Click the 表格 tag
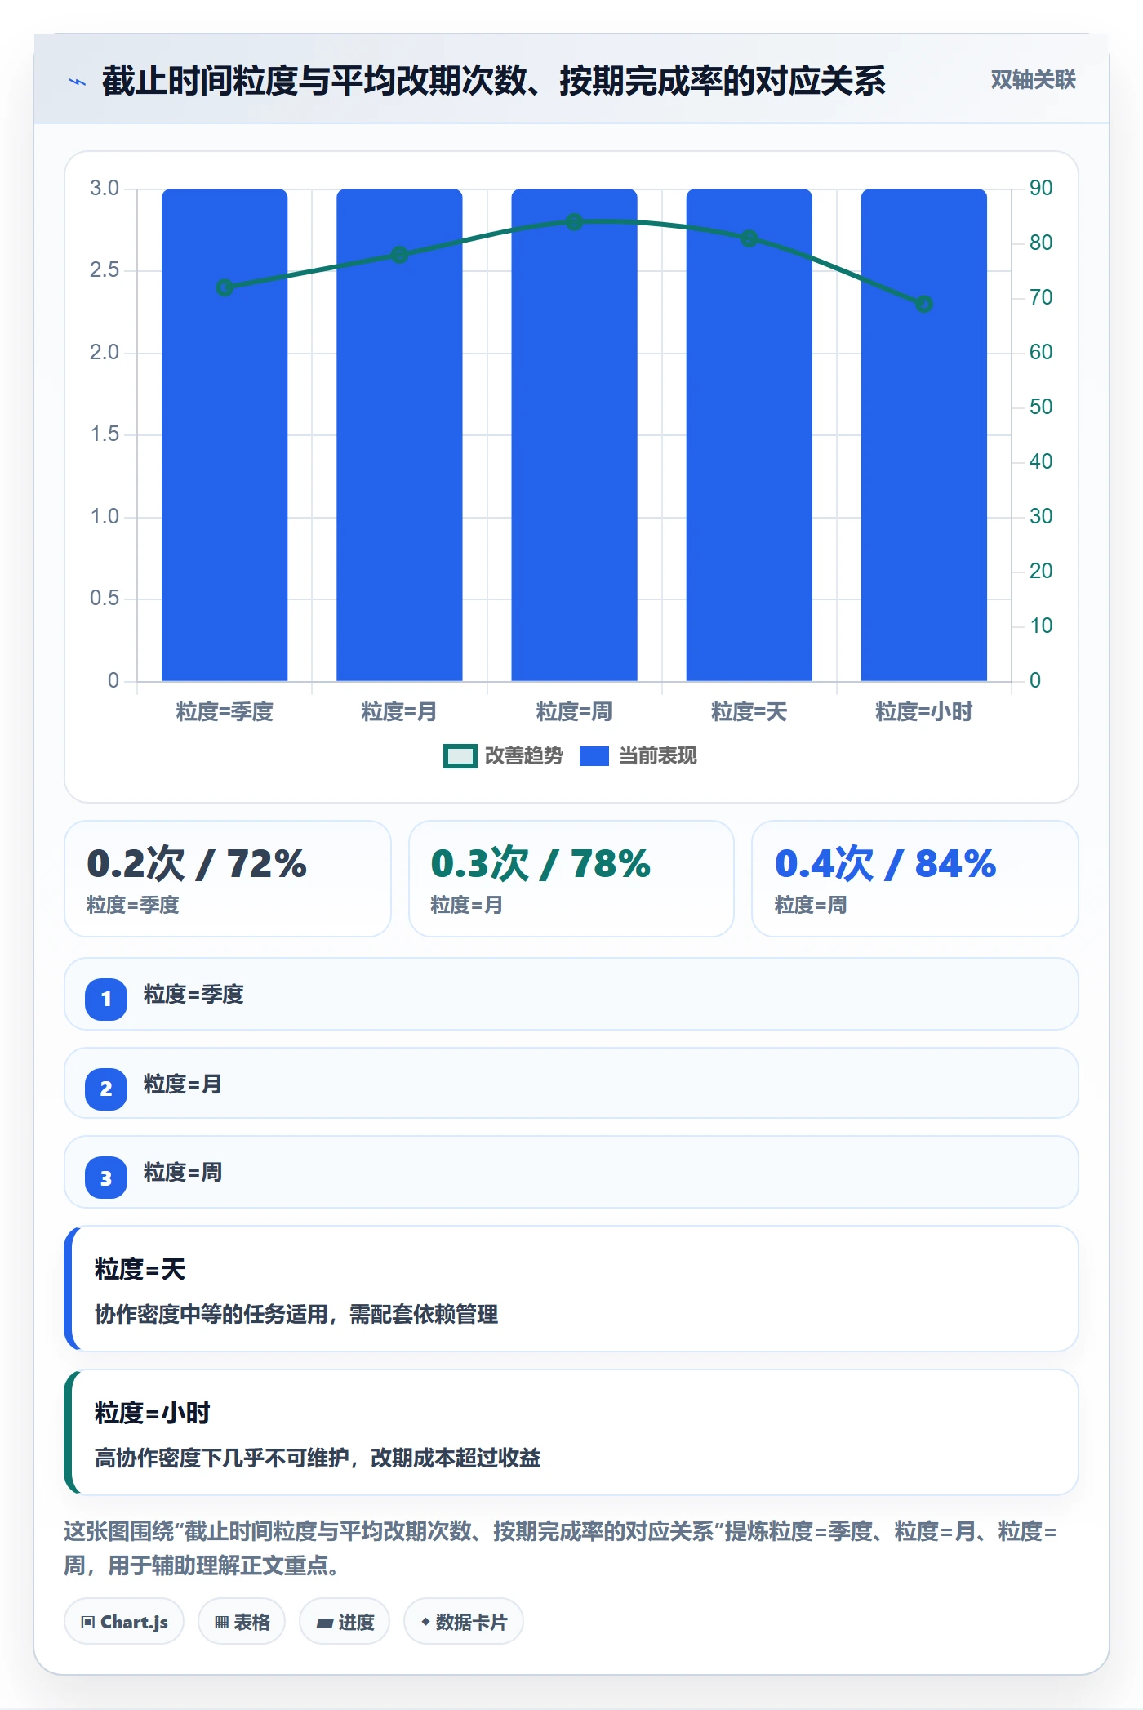Image resolution: width=1143 pixels, height=1710 pixels. point(242,1622)
